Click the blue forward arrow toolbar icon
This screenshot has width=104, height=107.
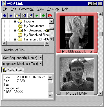[x=11, y=15]
